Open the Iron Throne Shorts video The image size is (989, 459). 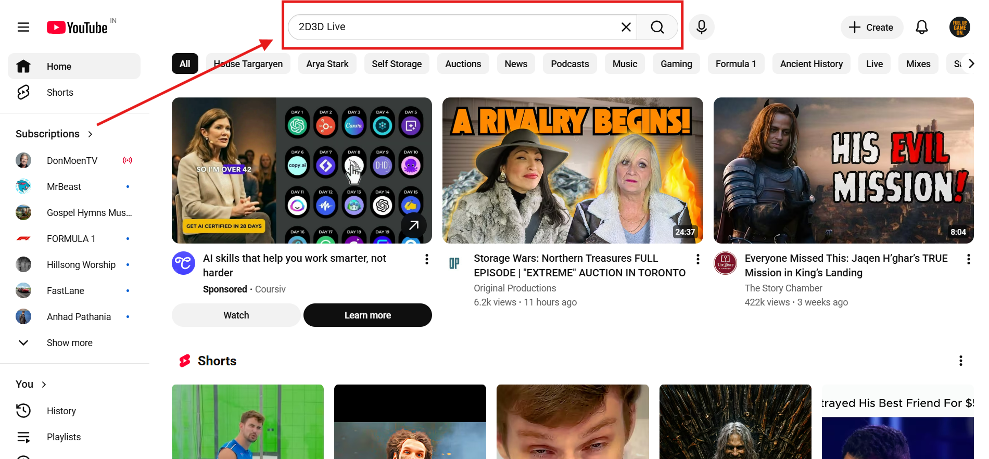pyautogui.click(x=735, y=422)
